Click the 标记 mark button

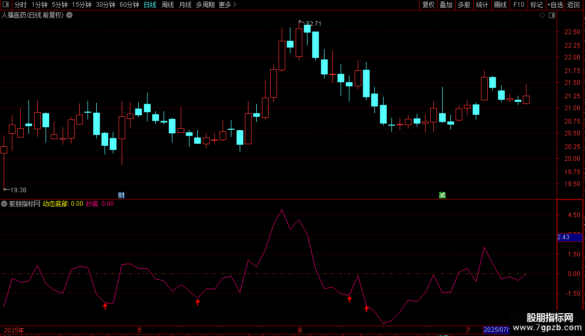pos(536,5)
